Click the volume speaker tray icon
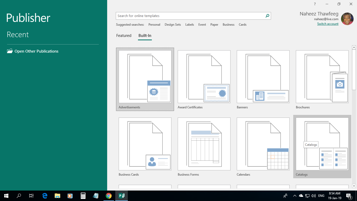The image size is (357, 201). [x=314, y=196]
